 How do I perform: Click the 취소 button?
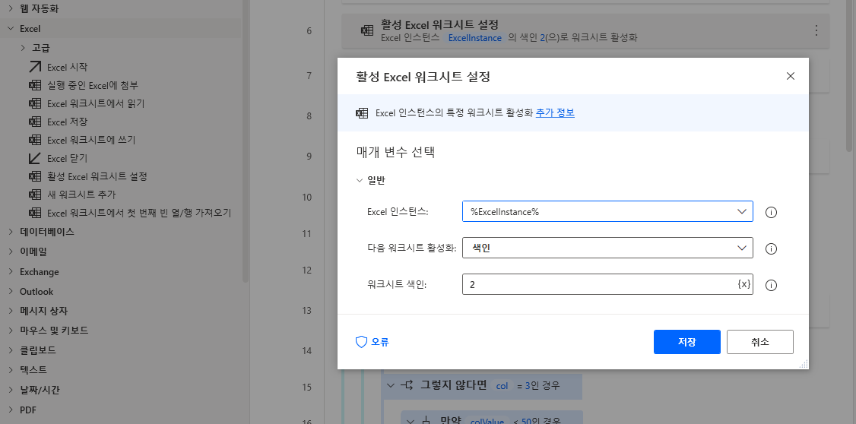click(x=760, y=342)
